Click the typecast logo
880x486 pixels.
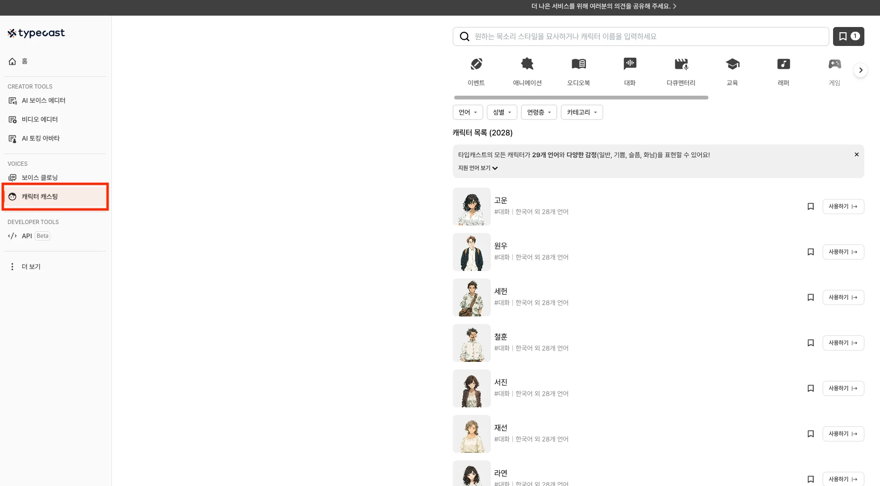pyautogui.click(x=36, y=33)
